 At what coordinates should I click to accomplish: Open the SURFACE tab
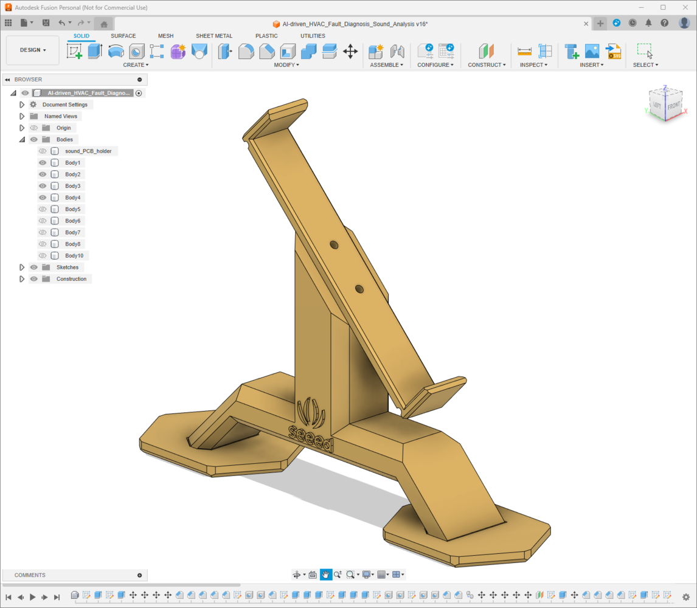click(x=123, y=36)
